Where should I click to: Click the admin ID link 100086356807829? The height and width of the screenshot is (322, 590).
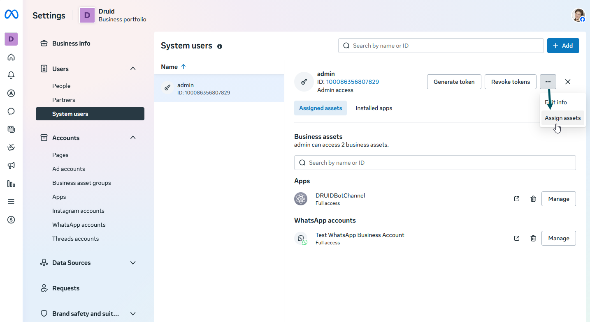click(x=353, y=82)
